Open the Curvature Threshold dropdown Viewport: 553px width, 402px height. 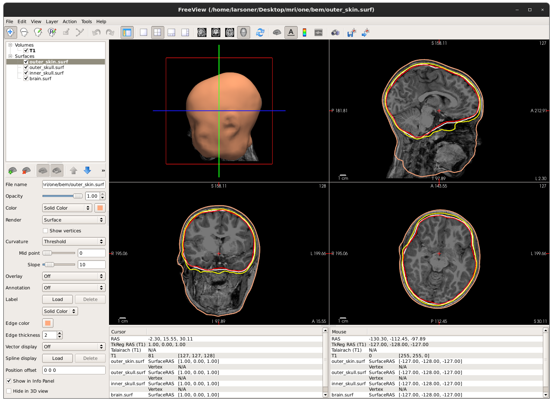coord(74,242)
